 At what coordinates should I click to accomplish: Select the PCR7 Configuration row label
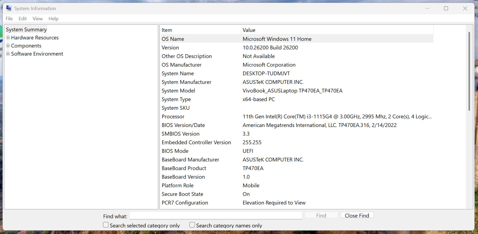pos(185,203)
